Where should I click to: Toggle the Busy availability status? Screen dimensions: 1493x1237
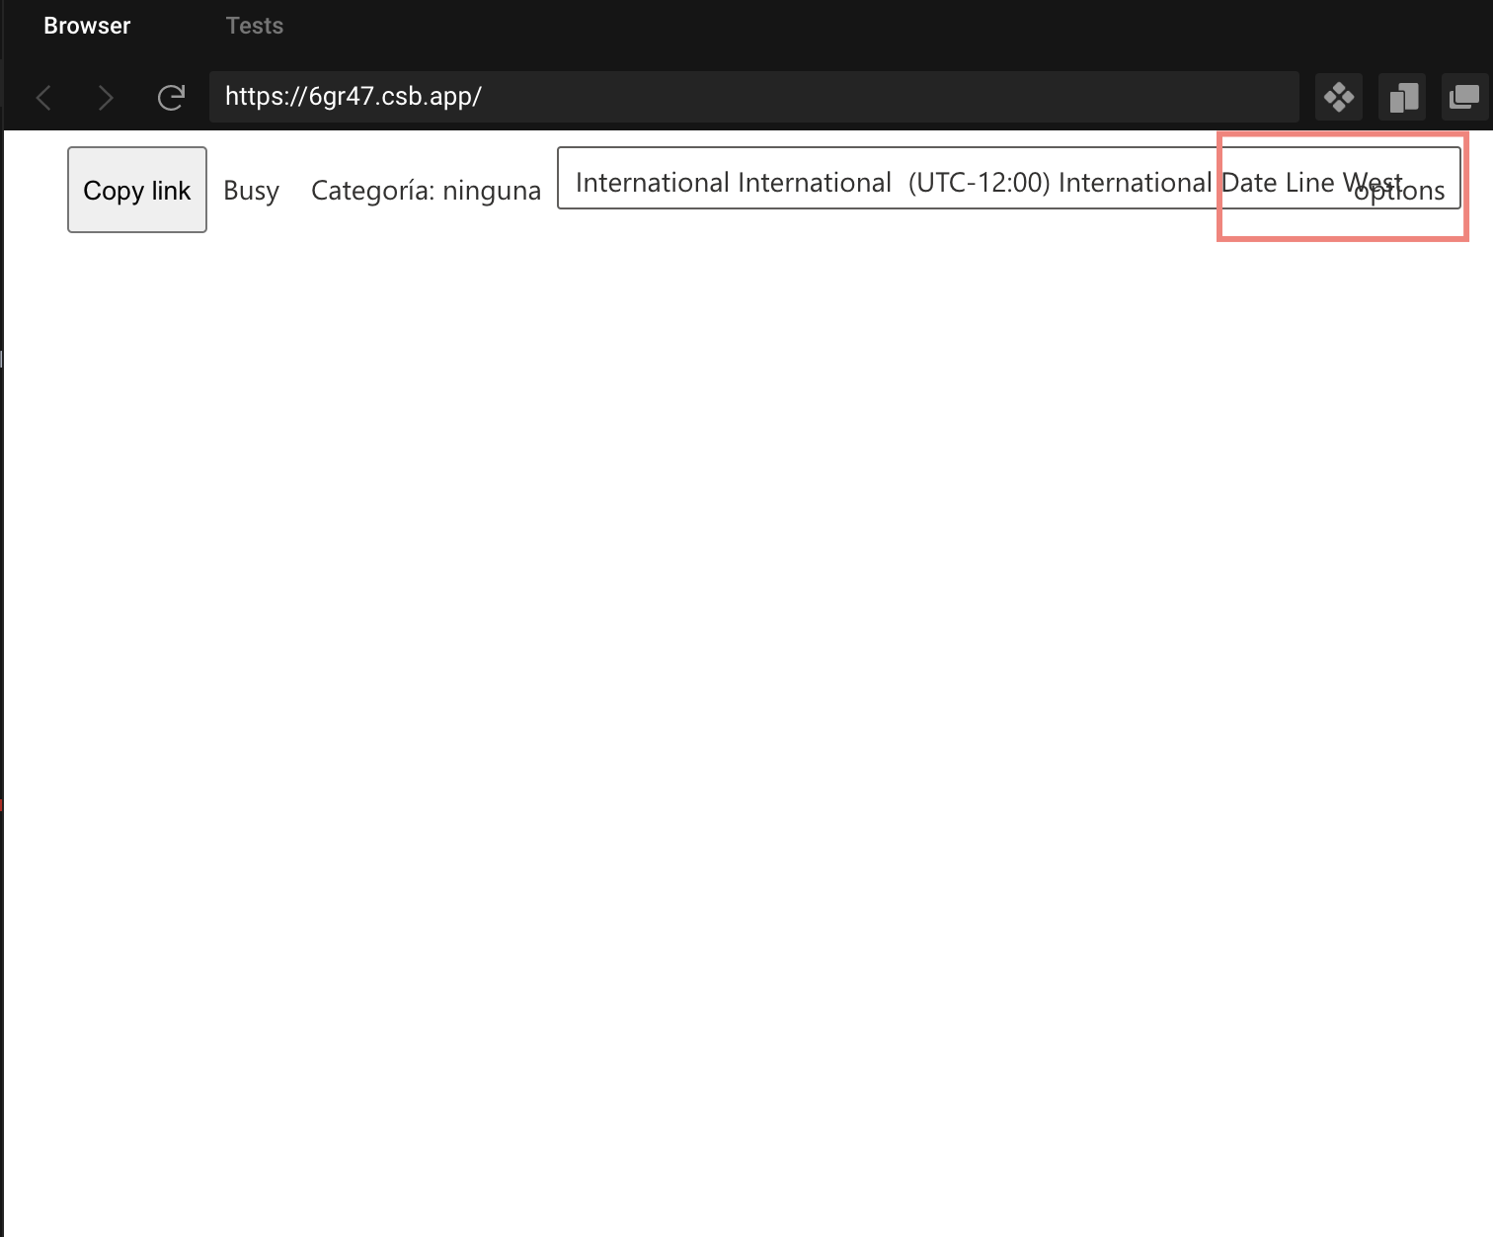[251, 190]
